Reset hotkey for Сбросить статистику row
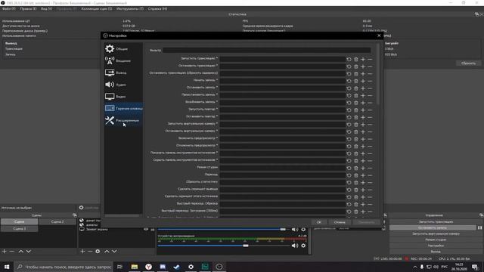This screenshot has height=272, width=484. [349, 183]
